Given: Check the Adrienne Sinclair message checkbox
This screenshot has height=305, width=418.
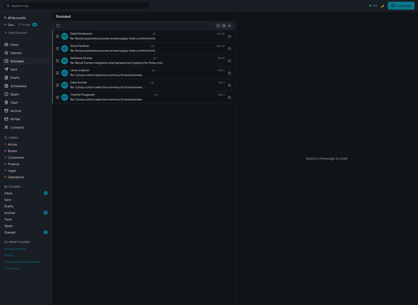Looking at the screenshot, I should click(57, 61).
